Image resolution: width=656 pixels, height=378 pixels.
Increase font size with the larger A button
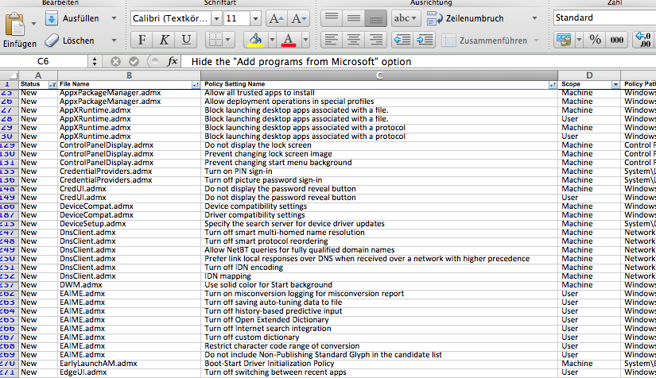click(276, 19)
